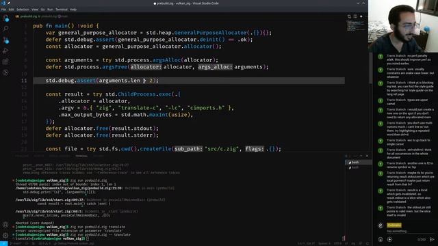Viewport: 438px width, 246px height.
Task: Click the chat message starting 'no perf penalty'
Action: tap(409, 59)
